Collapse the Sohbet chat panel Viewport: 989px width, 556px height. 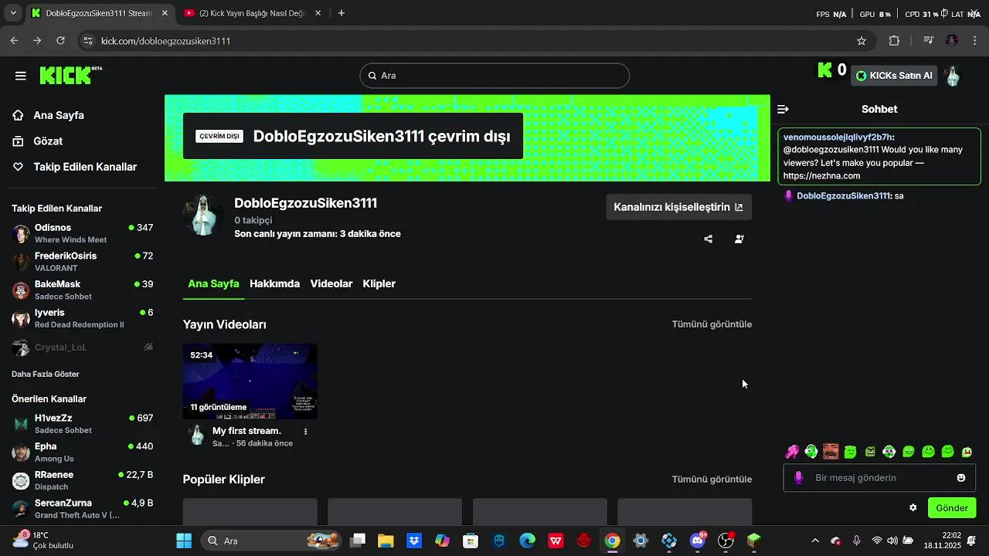pos(783,110)
